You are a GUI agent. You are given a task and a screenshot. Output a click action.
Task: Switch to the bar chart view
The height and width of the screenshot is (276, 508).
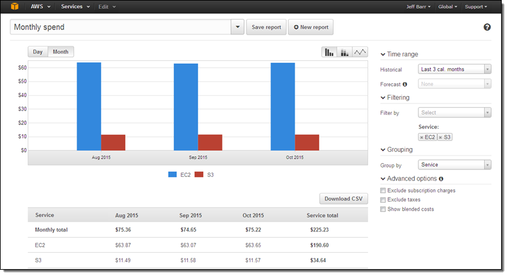tap(329, 52)
